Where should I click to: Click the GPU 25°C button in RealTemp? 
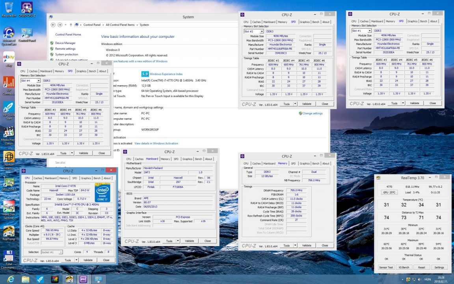(389, 192)
